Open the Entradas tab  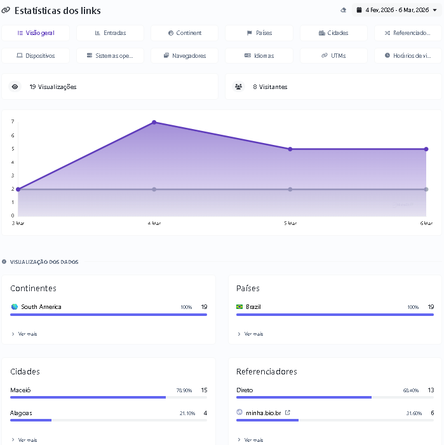pos(110,33)
